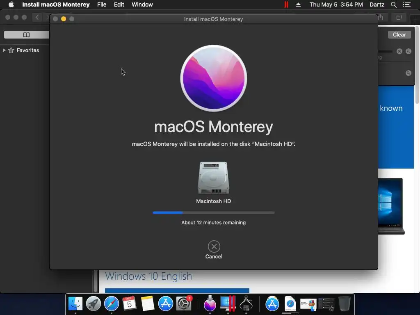Click the 'known' text in blue banner
Screen dimensions: 420x315
(391, 108)
